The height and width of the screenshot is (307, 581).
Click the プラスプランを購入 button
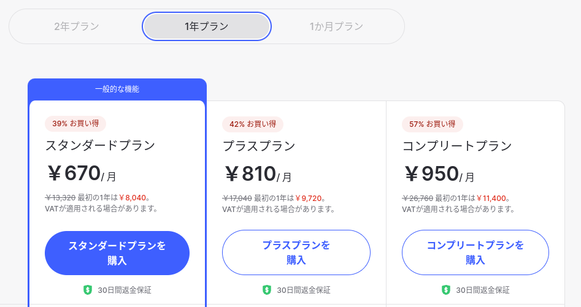coord(296,252)
